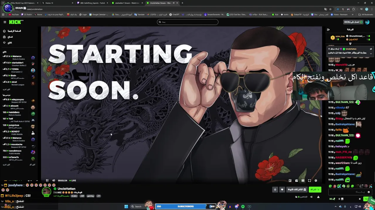
Task: Open odayyouyou recommended channel
Action: point(19,101)
